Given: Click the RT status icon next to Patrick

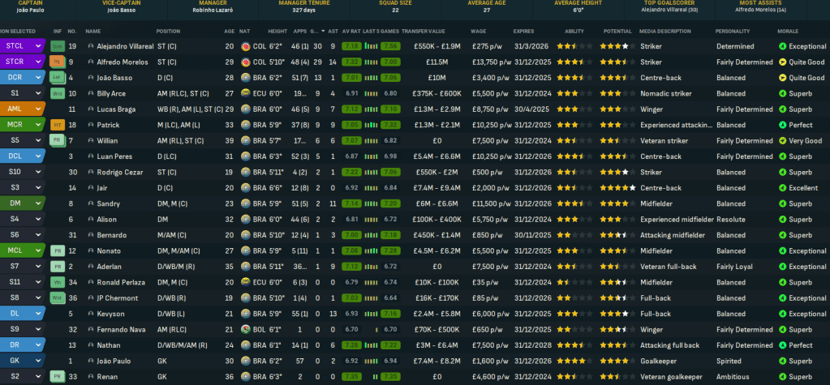Looking at the screenshot, I should pos(57,125).
